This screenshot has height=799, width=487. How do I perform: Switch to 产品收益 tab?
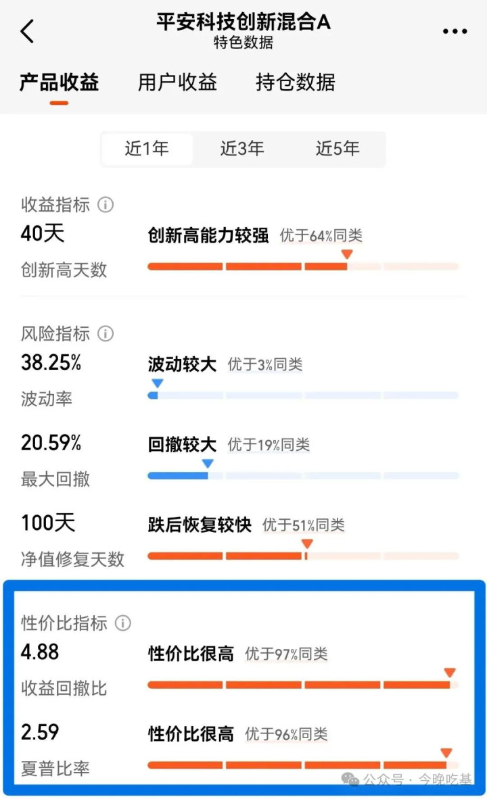click(x=59, y=82)
